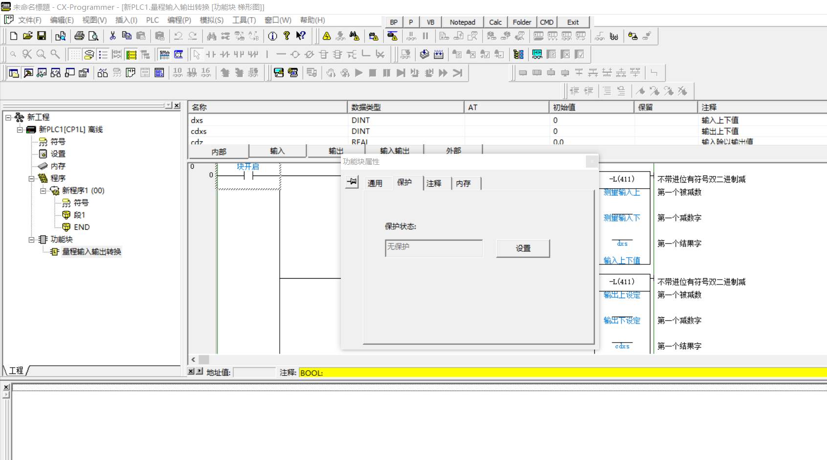The width and height of the screenshot is (827, 460).
Task: Open the 工具(T) menu
Action: tap(244, 20)
